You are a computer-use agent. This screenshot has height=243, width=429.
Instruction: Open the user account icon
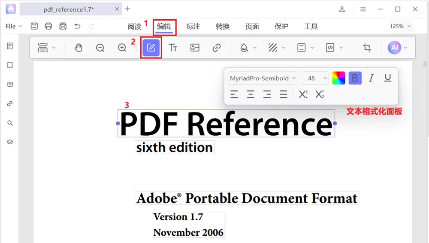[x=342, y=9]
